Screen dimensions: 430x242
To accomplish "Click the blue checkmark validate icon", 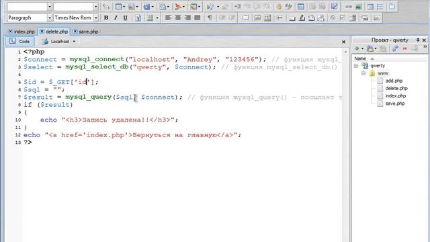I will pos(334,6).
